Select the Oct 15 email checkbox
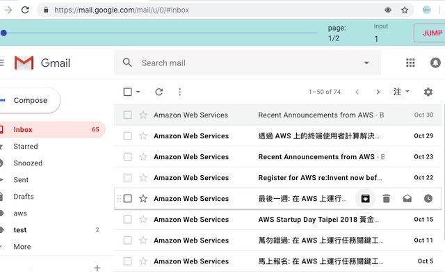This screenshot has height=278, width=445. [127, 220]
